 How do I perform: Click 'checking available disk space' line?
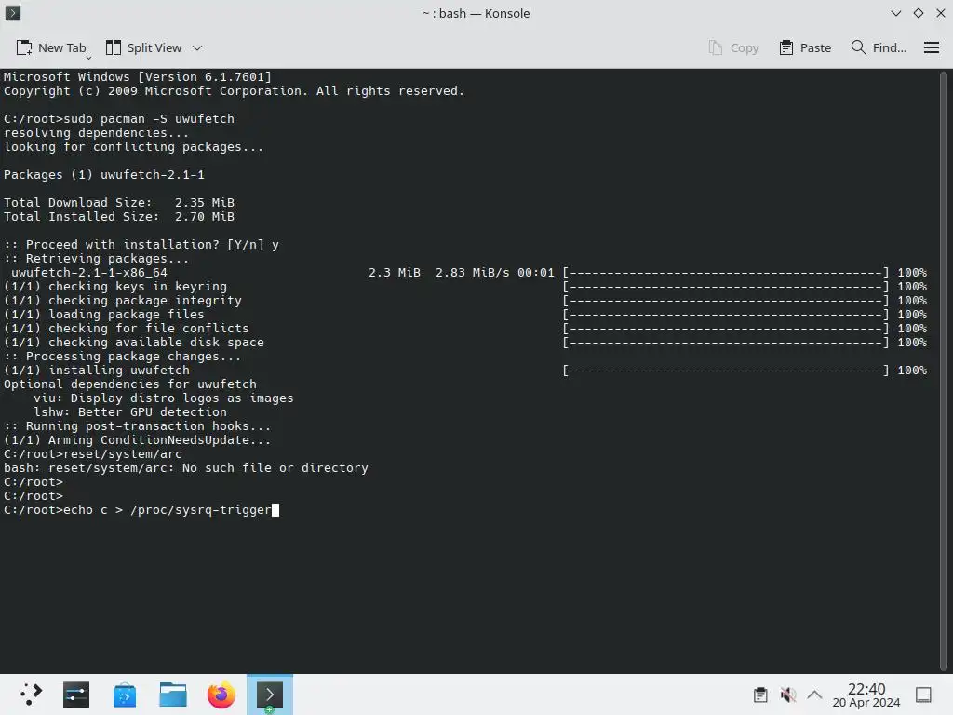point(134,343)
